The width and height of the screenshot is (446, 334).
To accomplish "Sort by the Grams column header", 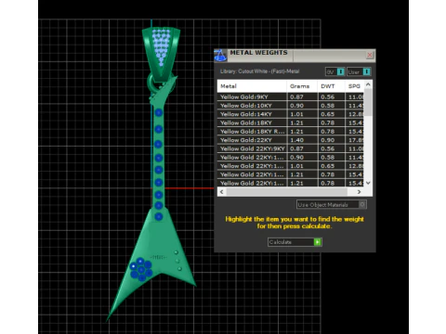I will tap(302, 86).
